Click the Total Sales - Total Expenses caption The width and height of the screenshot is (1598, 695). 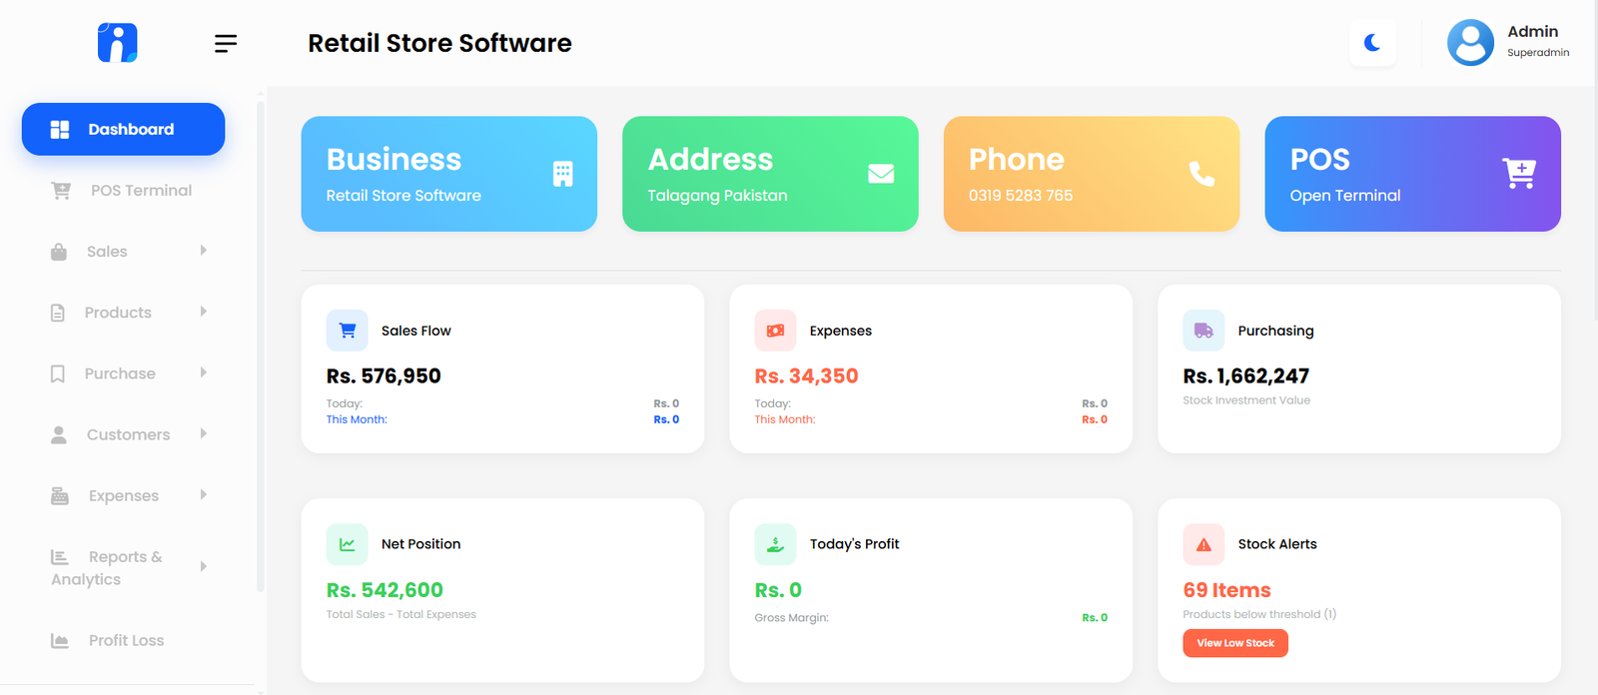pos(401,614)
